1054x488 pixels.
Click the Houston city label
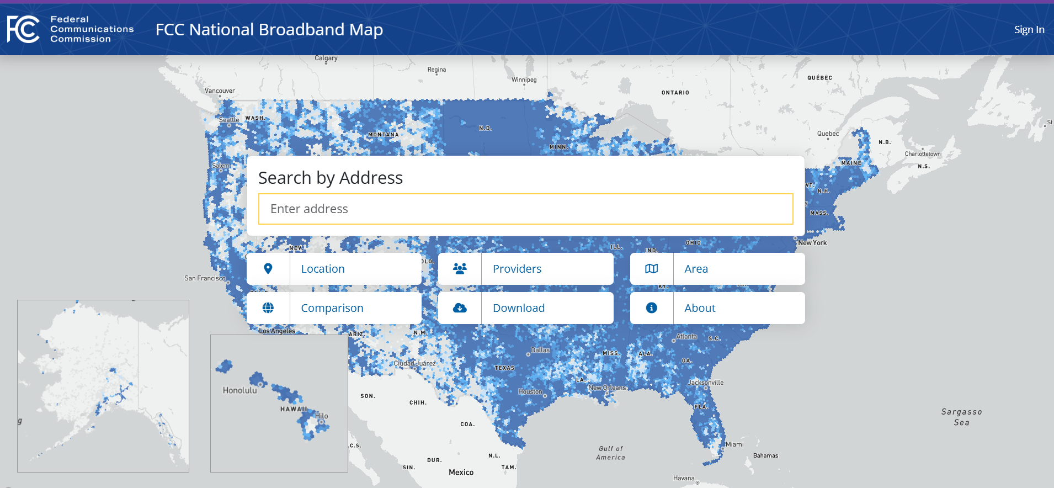coord(530,391)
